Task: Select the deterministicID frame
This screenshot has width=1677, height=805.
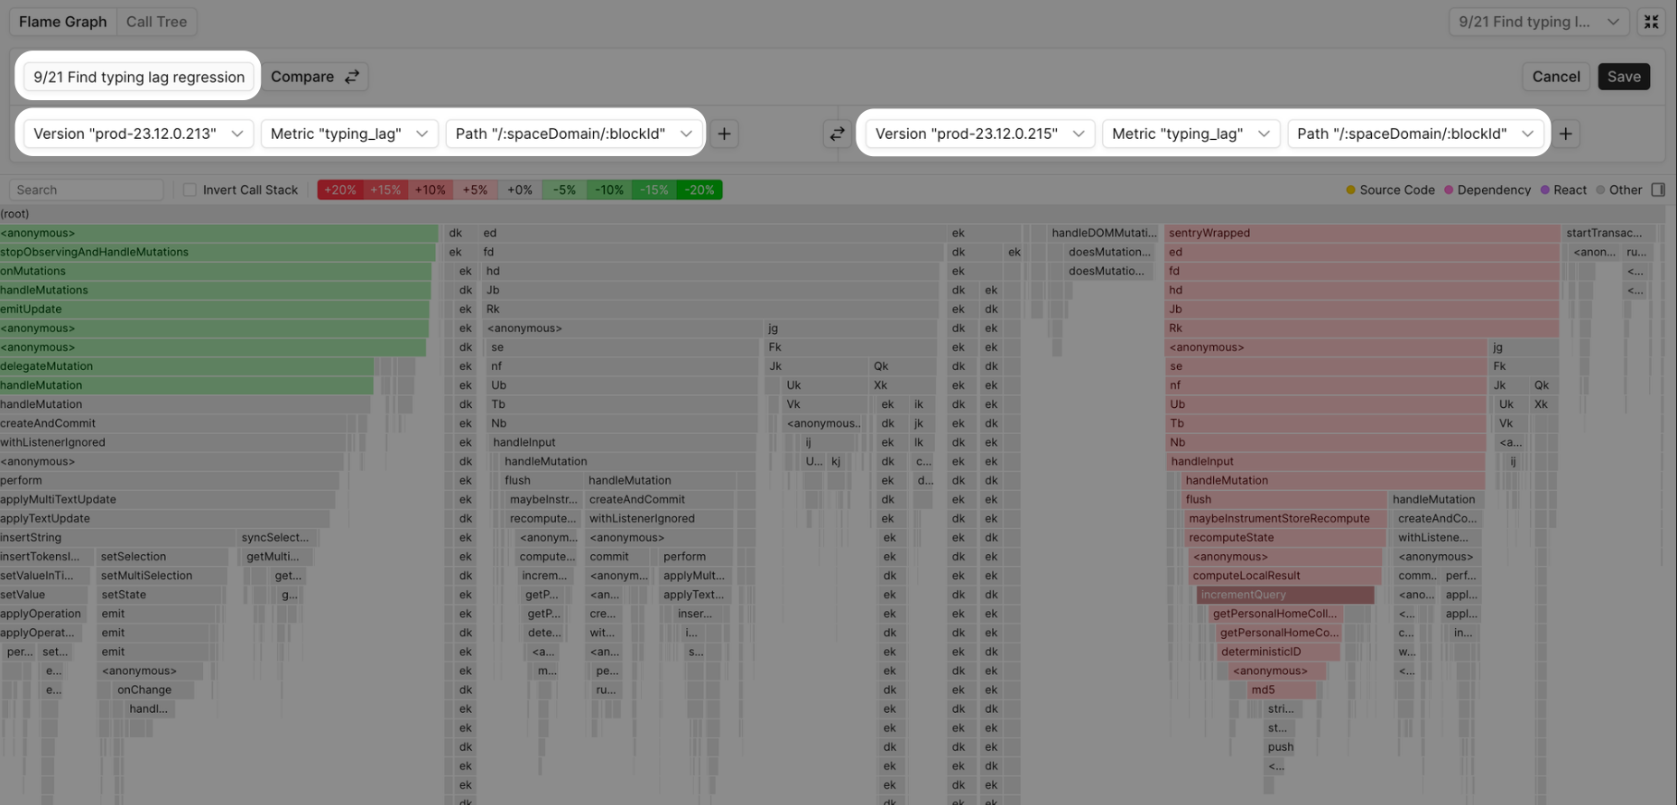Action: click(1278, 652)
